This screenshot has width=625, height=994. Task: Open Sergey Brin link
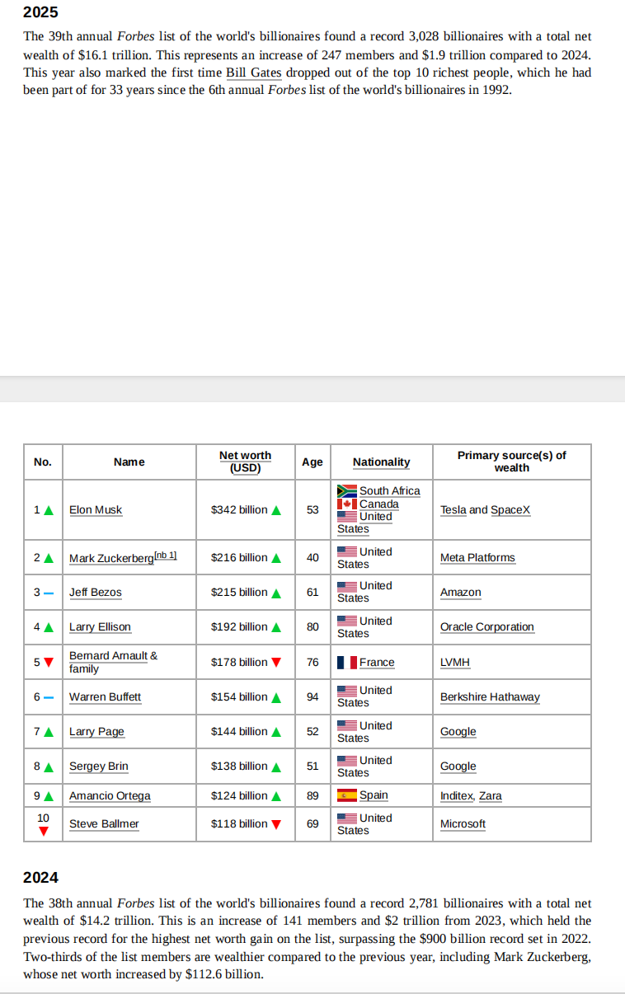99,766
